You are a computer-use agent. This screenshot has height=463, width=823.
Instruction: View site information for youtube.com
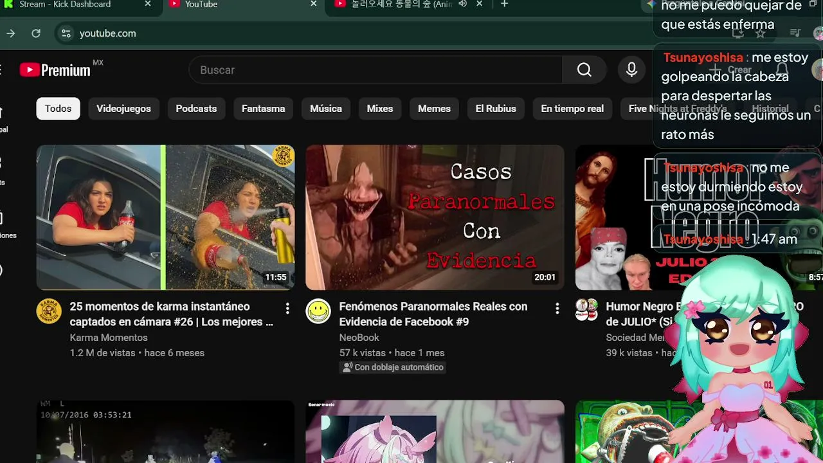66,33
